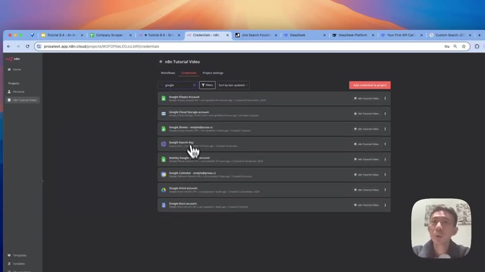
Task: Open options menu for Google Sheets Account
Action: pyautogui.click(x=385, y=98)
